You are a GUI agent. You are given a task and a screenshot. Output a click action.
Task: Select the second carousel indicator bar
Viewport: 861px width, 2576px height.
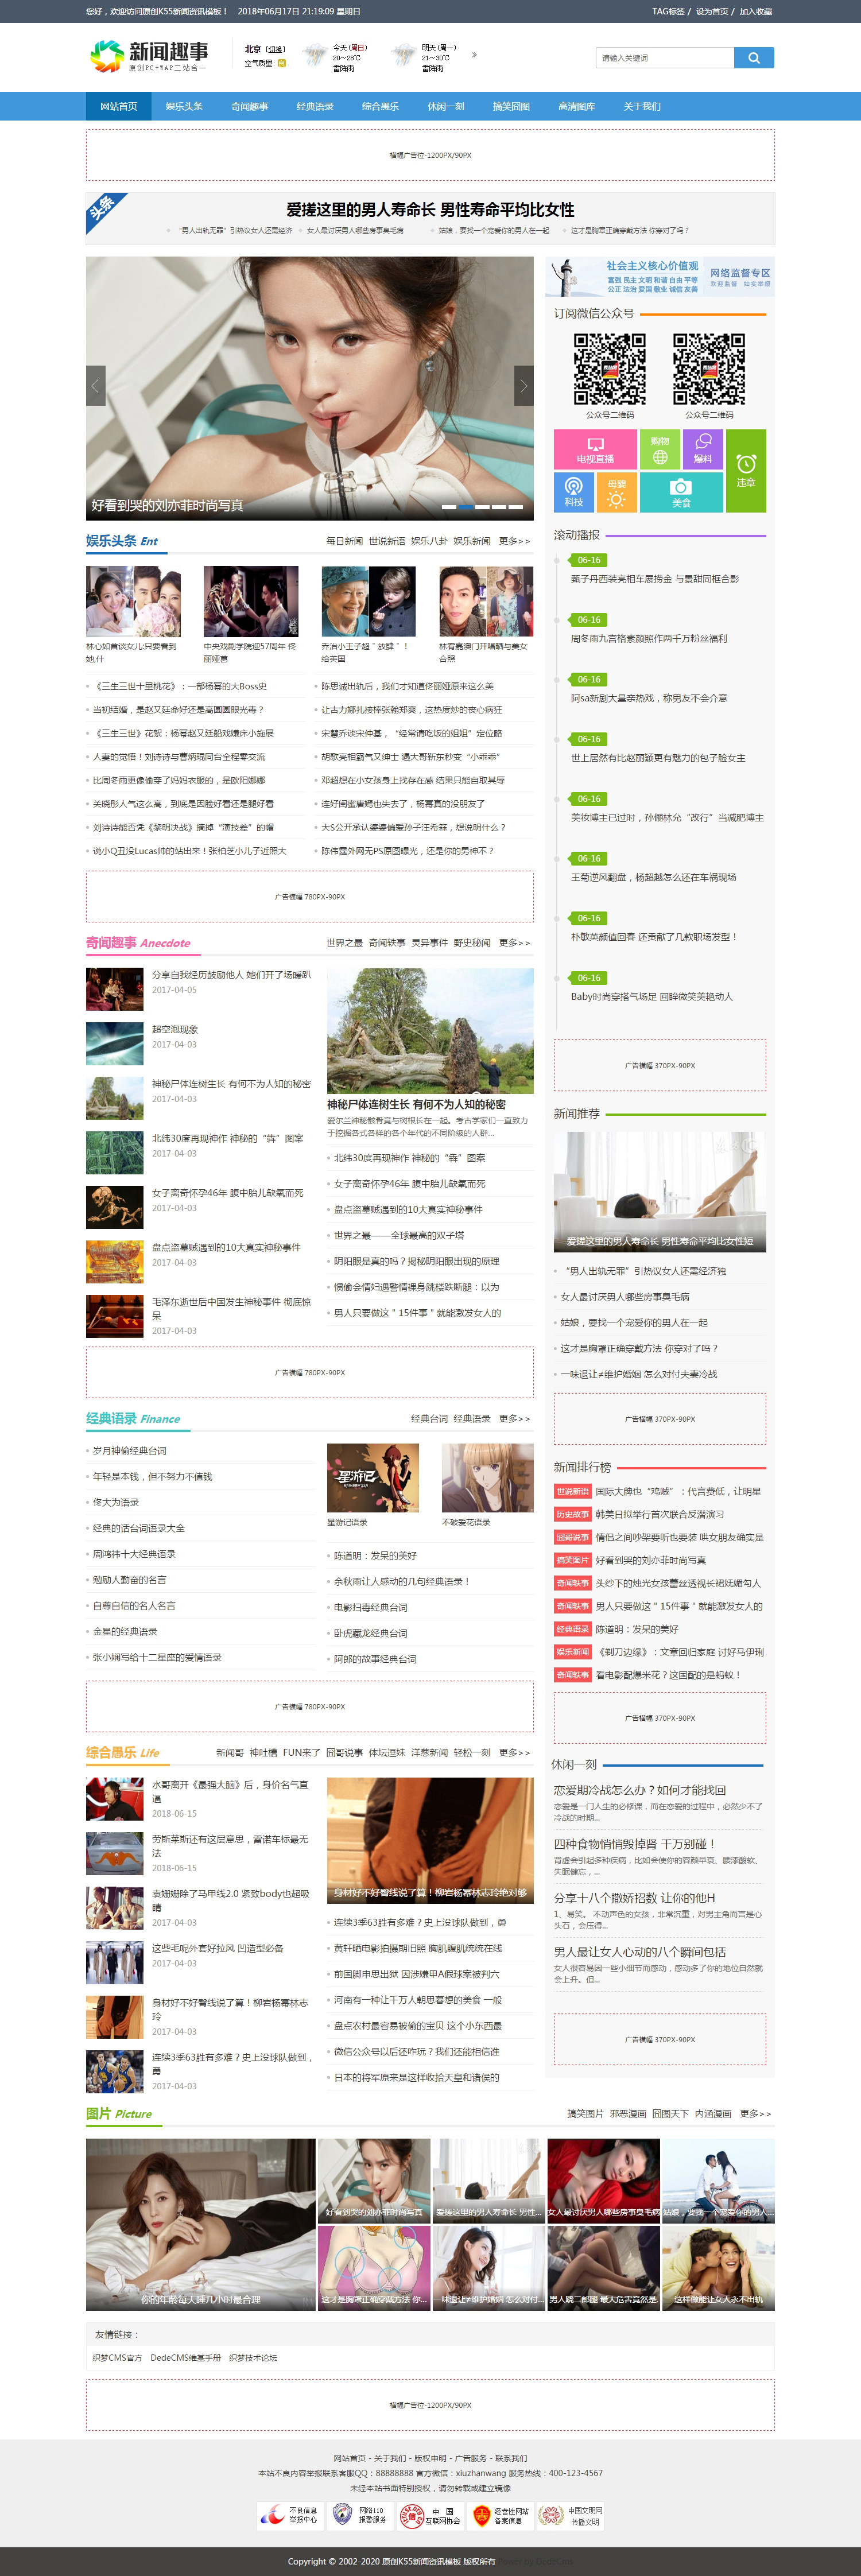click(x=465, y=507)
